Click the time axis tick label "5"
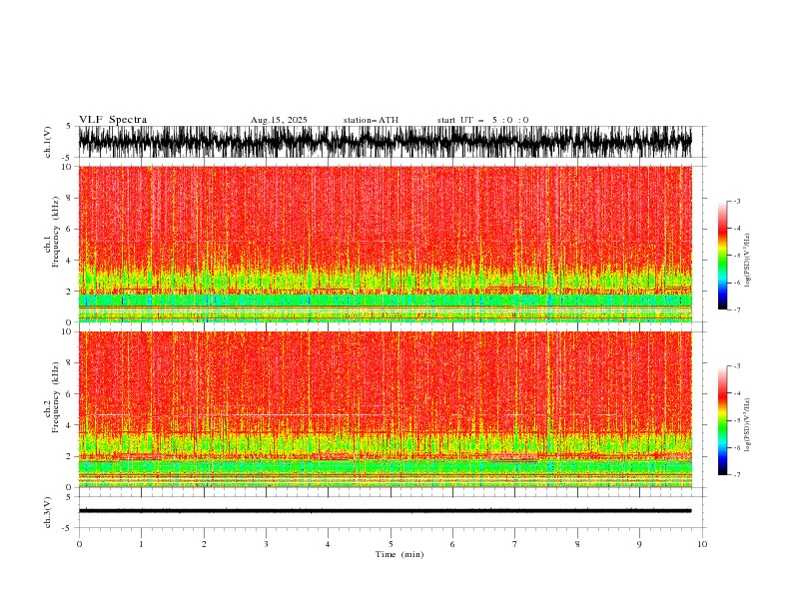The height and width of the screenshot is (611, 791). pyautogui.click(x=391, y=544)
